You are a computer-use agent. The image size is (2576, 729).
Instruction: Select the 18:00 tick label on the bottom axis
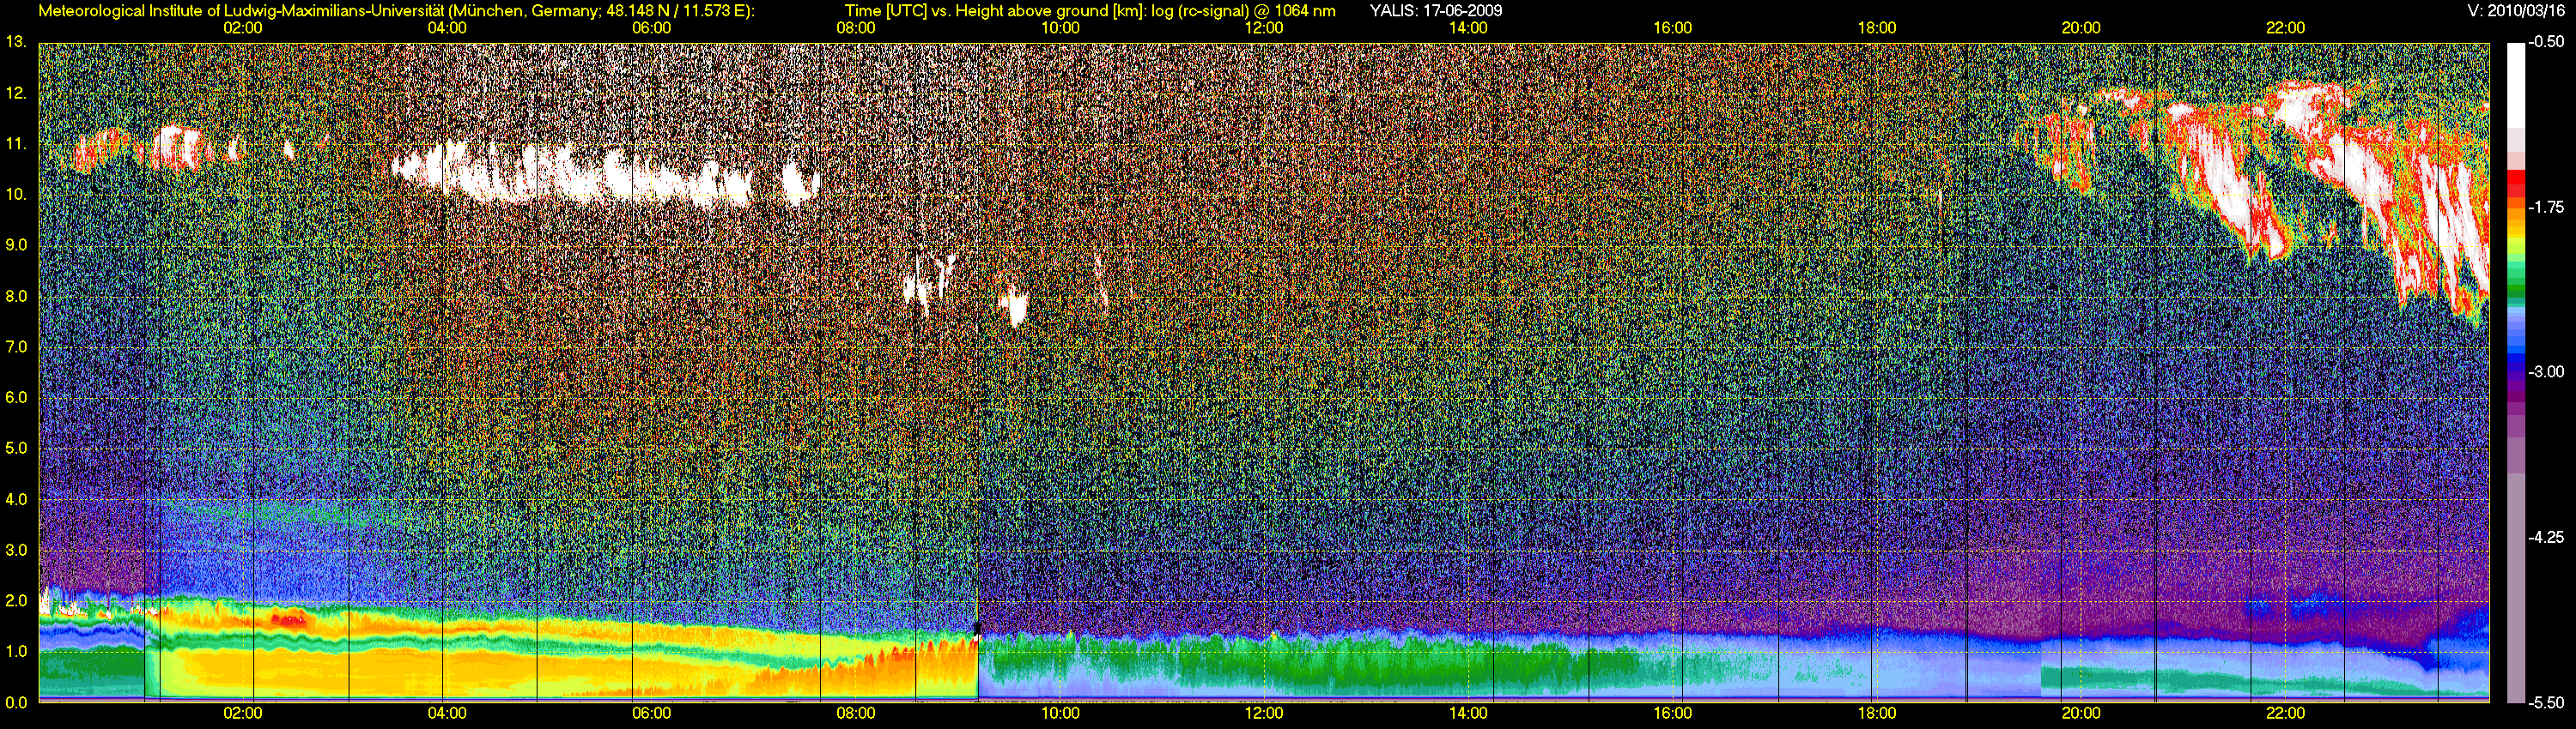pos(1877,714)
